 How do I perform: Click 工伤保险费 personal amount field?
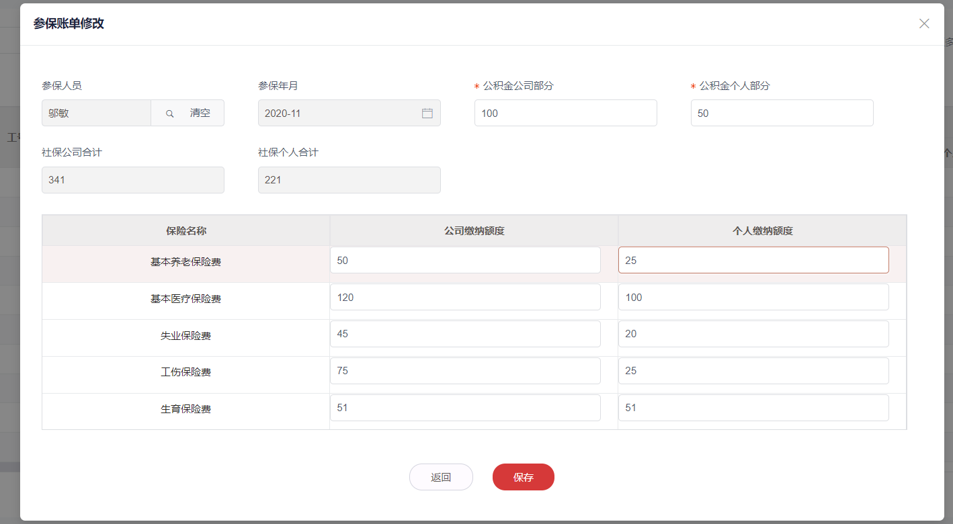tap(753, 371)
